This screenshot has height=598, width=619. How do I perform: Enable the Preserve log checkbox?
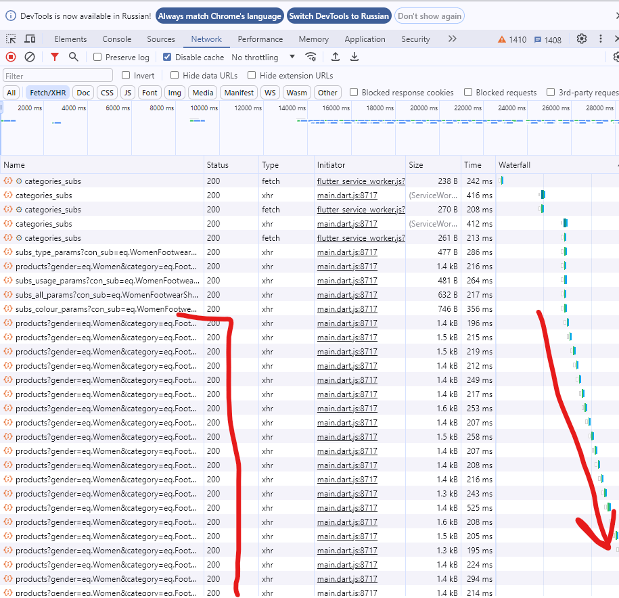point(98,57)
